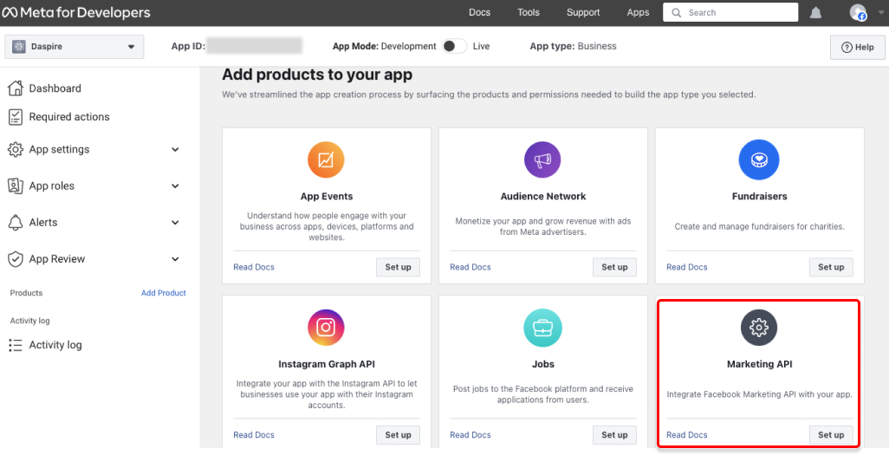The height and width of the screenshot is (455, 889).
Task: Click the blue Fundraisers icon
Action: 759,160
